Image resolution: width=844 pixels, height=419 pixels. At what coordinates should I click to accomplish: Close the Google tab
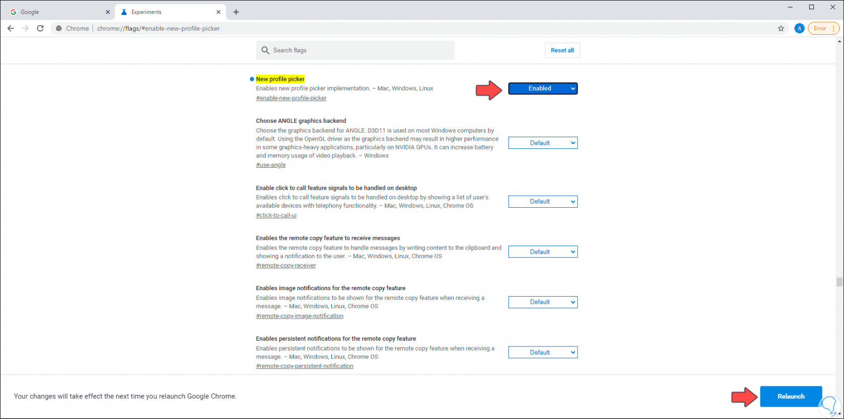(107, 12)
